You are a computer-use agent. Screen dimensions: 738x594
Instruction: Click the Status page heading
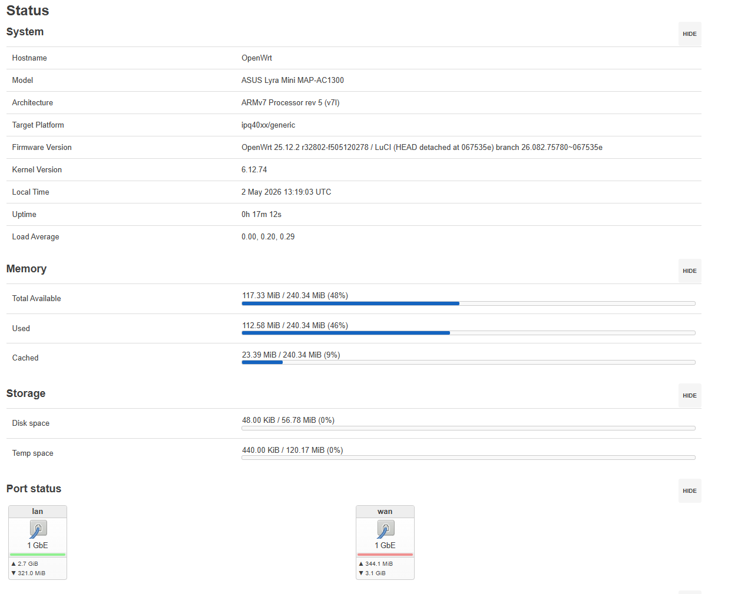[28, 11]
